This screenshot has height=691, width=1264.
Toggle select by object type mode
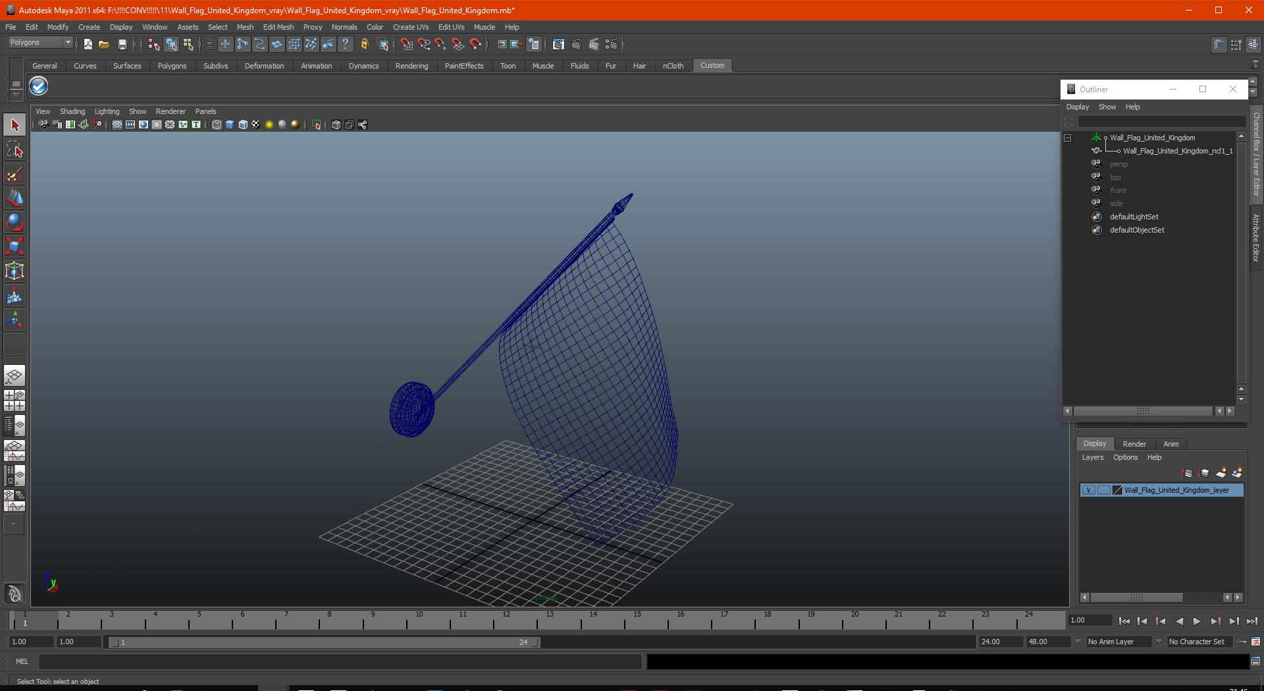(171, 44)
